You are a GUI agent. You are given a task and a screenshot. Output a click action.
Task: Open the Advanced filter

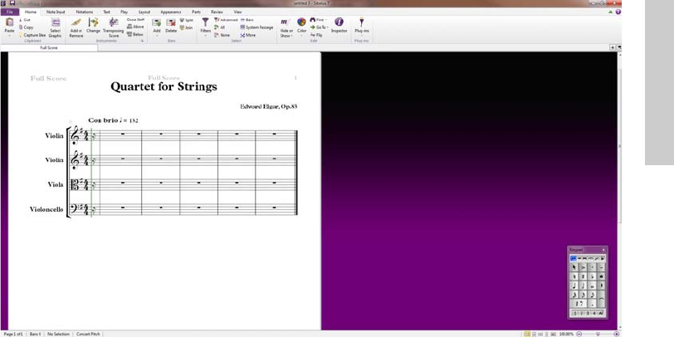226,20
